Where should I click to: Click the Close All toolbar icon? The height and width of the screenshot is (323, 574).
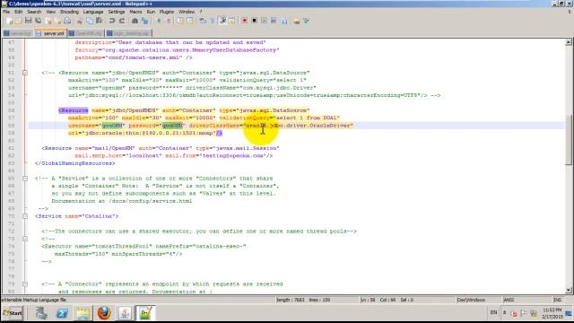pos(57,21)
